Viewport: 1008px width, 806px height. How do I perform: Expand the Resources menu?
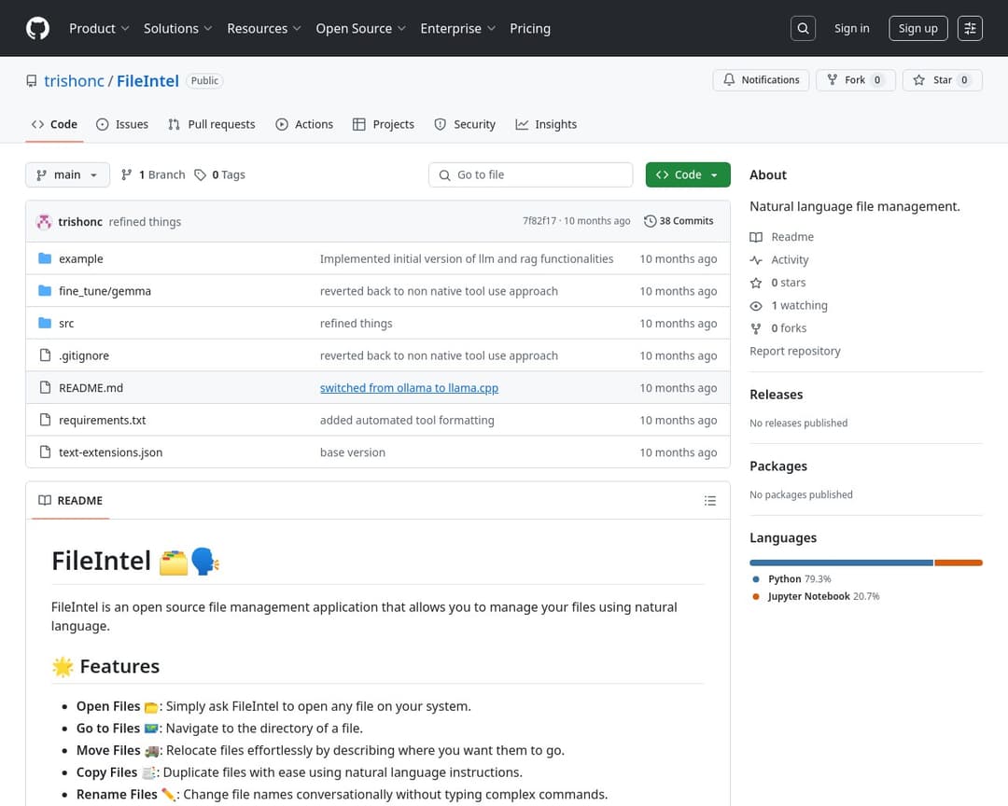click(x=263, y=28)
